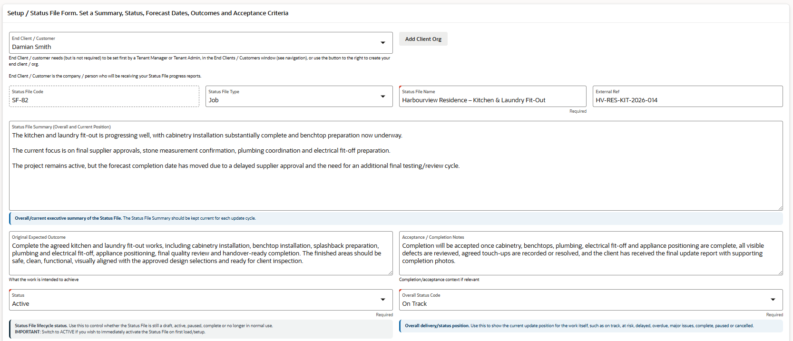The image size is (793, 341).
Task: Expand the Status File Type dropdown
Action: [x=299, y=96]
